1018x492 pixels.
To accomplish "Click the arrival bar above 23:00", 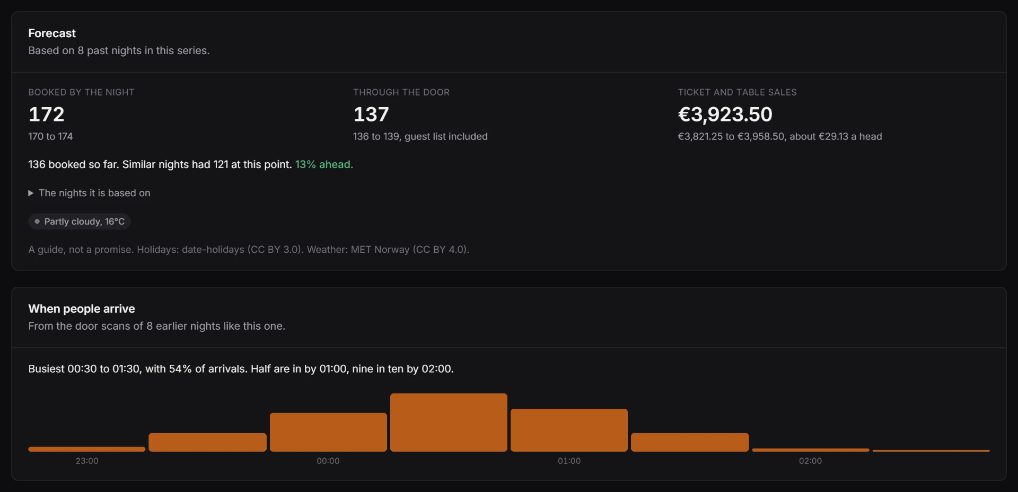I will tap(86, 449).
